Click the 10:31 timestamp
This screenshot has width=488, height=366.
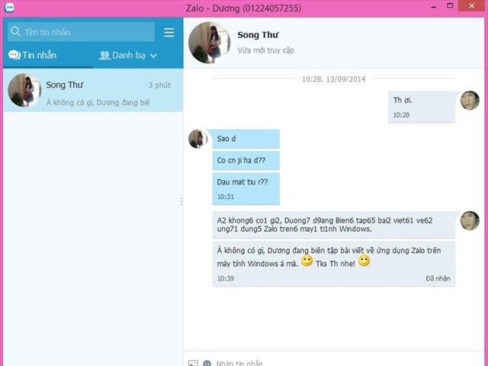pos(226,197)
